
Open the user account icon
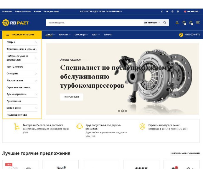pyautogui.click(x=177, y=23)
